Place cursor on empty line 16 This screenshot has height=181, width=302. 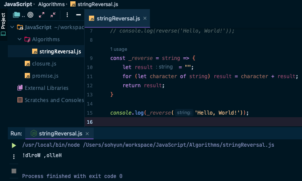[x=193, y=122]
